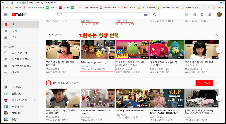Go to Home (홈) in sidebar
The image size is (226, 124).
tap(20, 24)
